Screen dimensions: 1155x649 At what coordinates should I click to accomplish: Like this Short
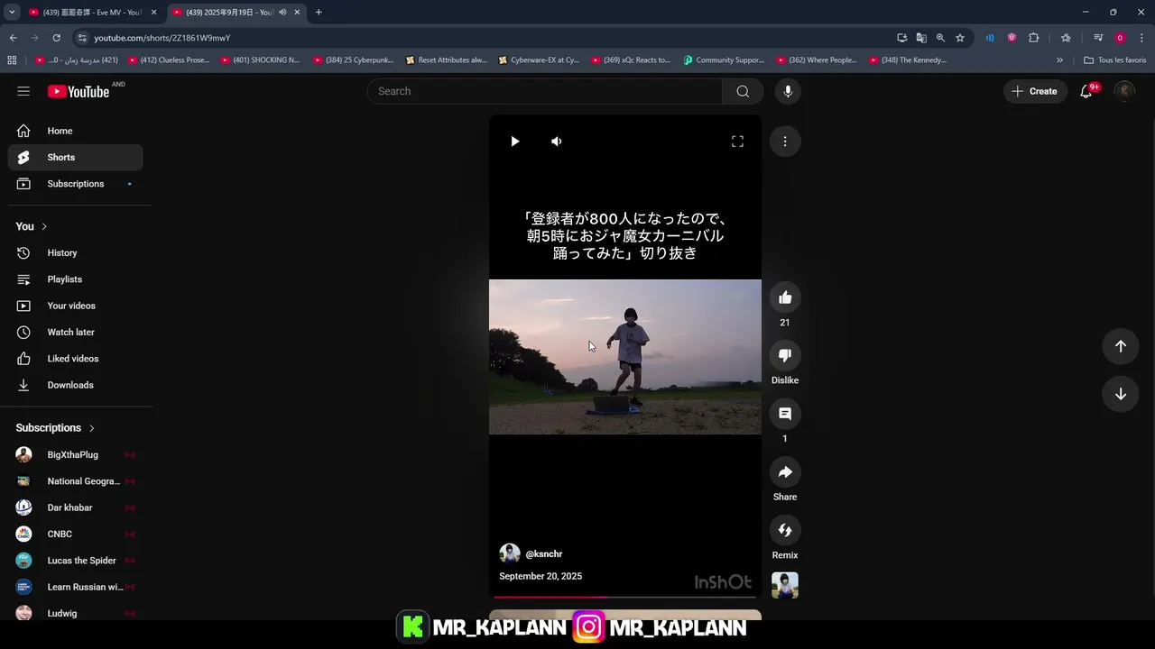pyautogui.click(x=785, y=297)
